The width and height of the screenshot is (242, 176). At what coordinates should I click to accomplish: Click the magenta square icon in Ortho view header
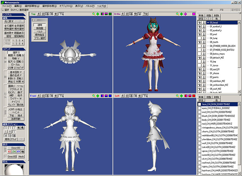[x=194, y=14]
